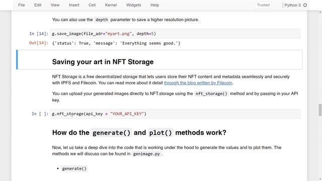Click the "myart.png" string in the cell
322x181 pixels.
[118, 34]
